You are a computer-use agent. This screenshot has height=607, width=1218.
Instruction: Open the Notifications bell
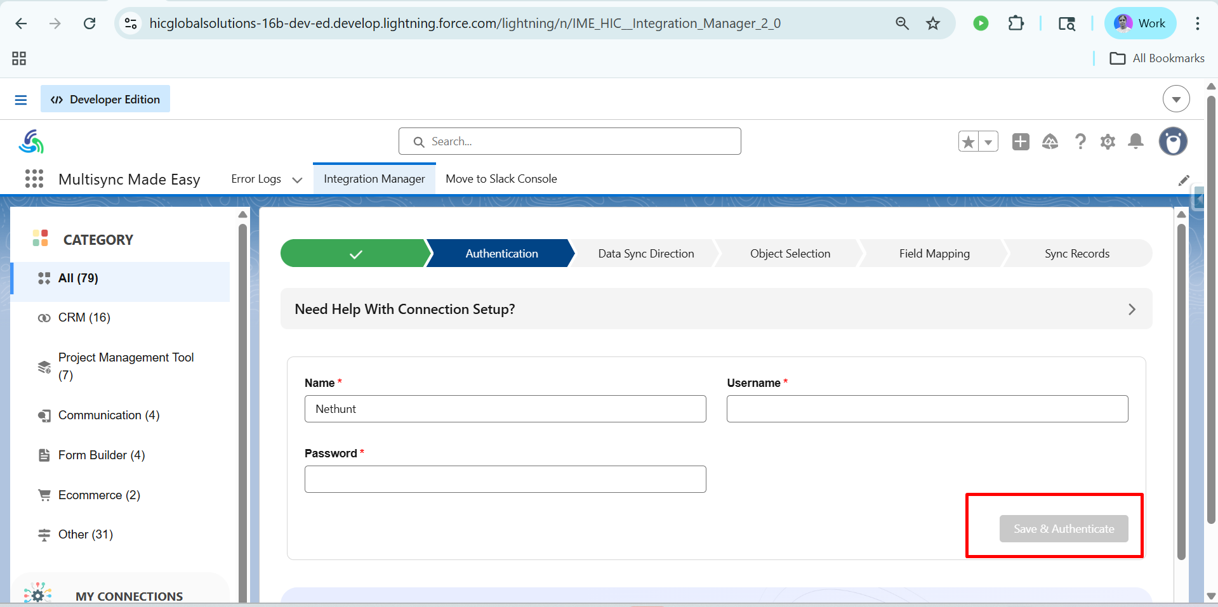tap(1136, 141)
